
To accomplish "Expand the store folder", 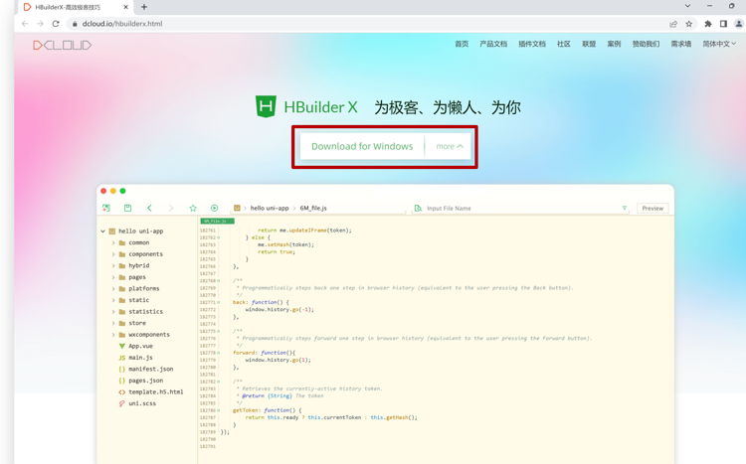I will [x=113, y=323].
